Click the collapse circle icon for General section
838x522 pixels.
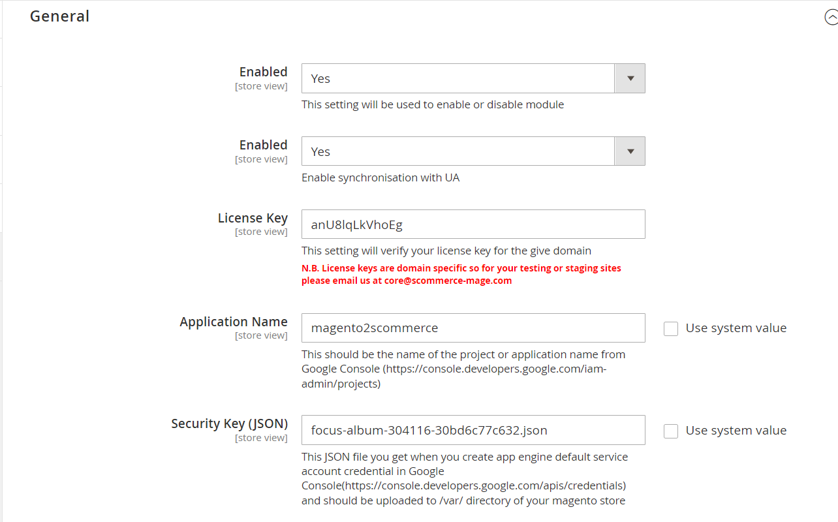[x=831, y=18]
